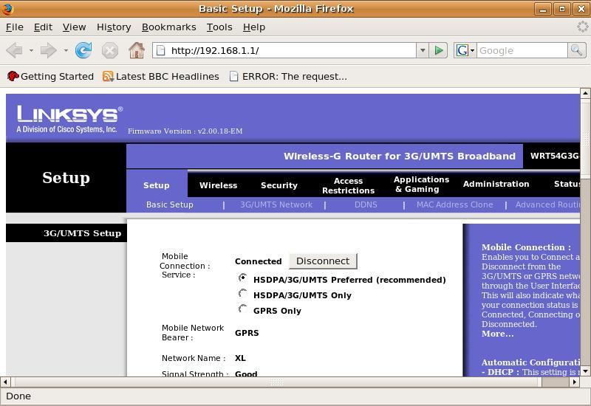The width and height of the screenshot is (591, 406).
Task: Click the Forward navigation arrow
Action: pyautogui.click(x=48, y=50)
